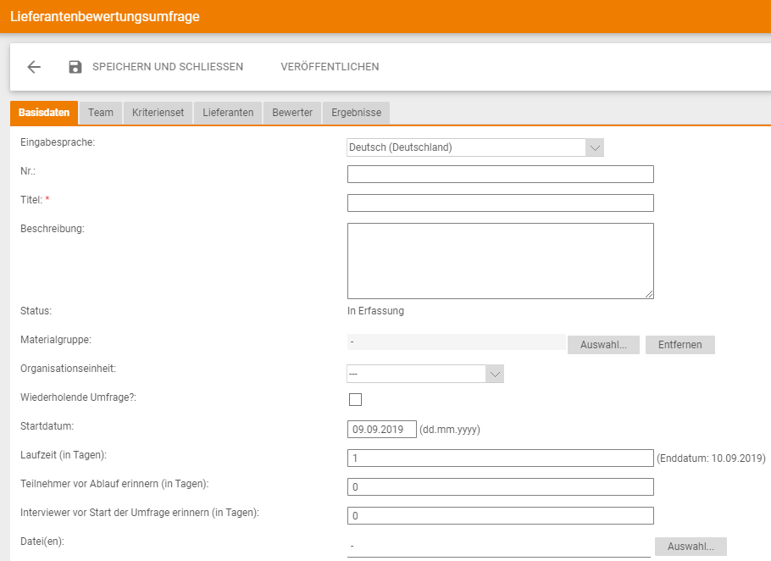This screenshot has height=561, width=771.
Task: Switch to the Team tab
Action: pos(100,113)
